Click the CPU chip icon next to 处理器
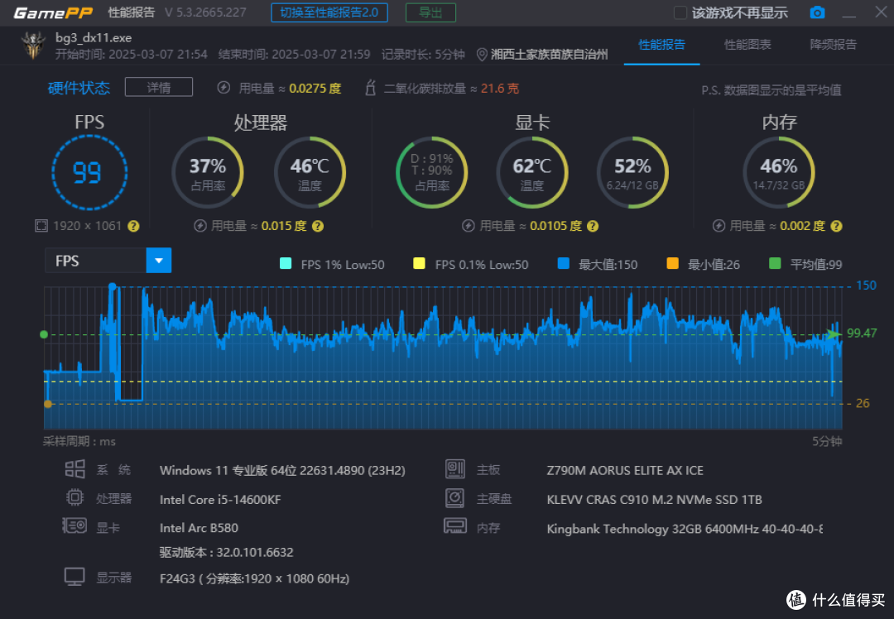The image size is (894, 619). pyautogui.click(x=74, y=497)
